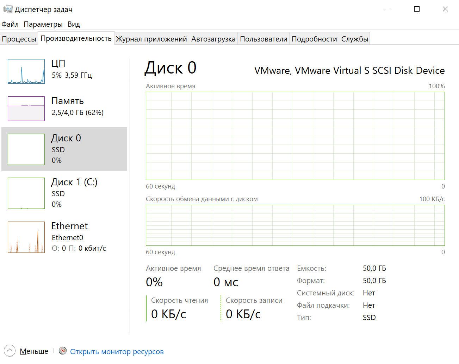The width and height of the screenshot is (459, 364).
Task: Select the Диск 1 (C:) graph thumbnail
Action: 26,193
